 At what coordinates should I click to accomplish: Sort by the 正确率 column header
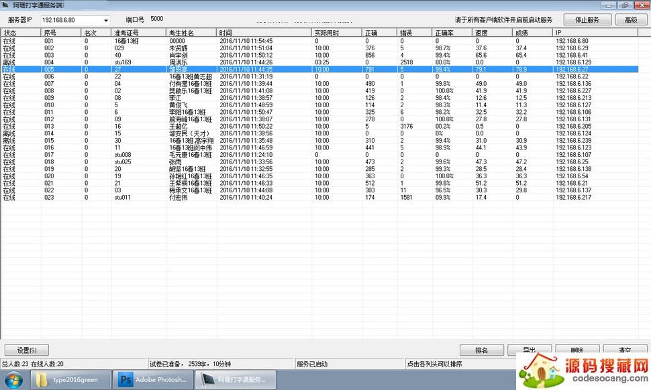[452, 32]
